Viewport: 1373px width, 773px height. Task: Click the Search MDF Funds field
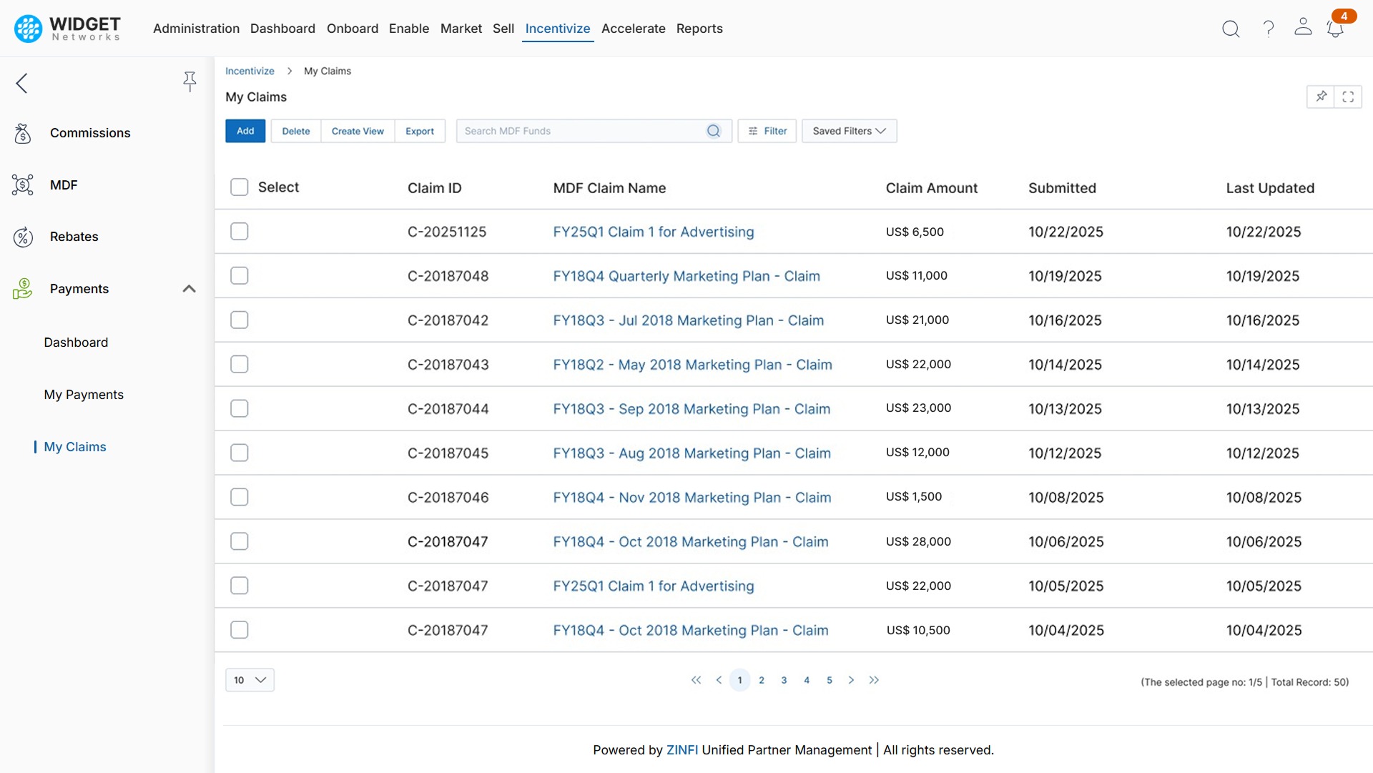(x=583, y=131)
